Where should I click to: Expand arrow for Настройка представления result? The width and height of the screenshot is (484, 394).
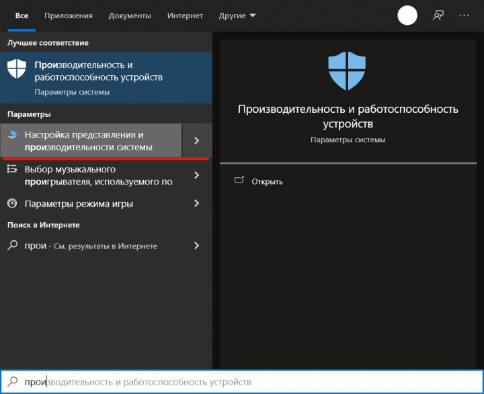(196, 140)
